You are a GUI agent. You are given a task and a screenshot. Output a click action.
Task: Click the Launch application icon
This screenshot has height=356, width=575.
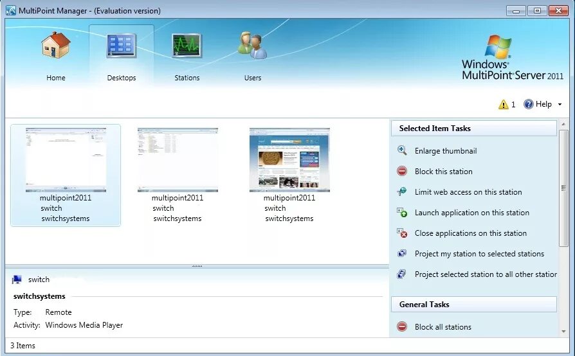[x=402, y=212]
